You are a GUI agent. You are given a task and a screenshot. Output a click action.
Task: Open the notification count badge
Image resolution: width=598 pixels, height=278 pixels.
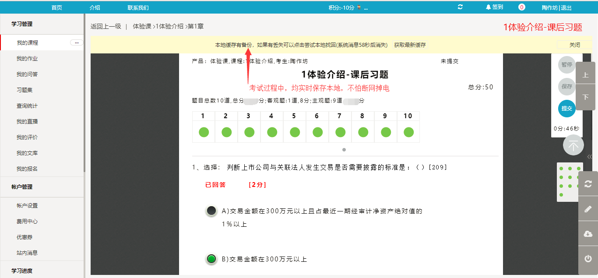(521, 7)
